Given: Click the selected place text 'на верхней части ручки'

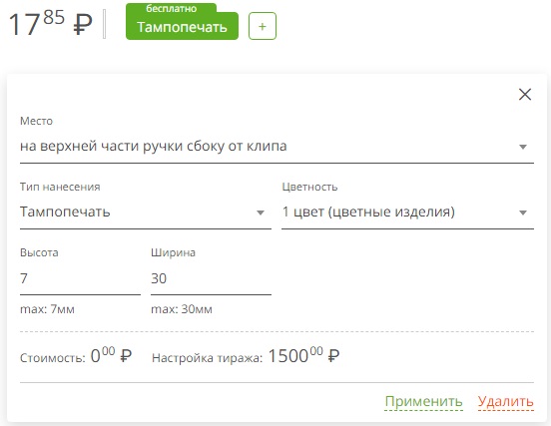Looking at the screenshot, I should (x=102, y=146).
